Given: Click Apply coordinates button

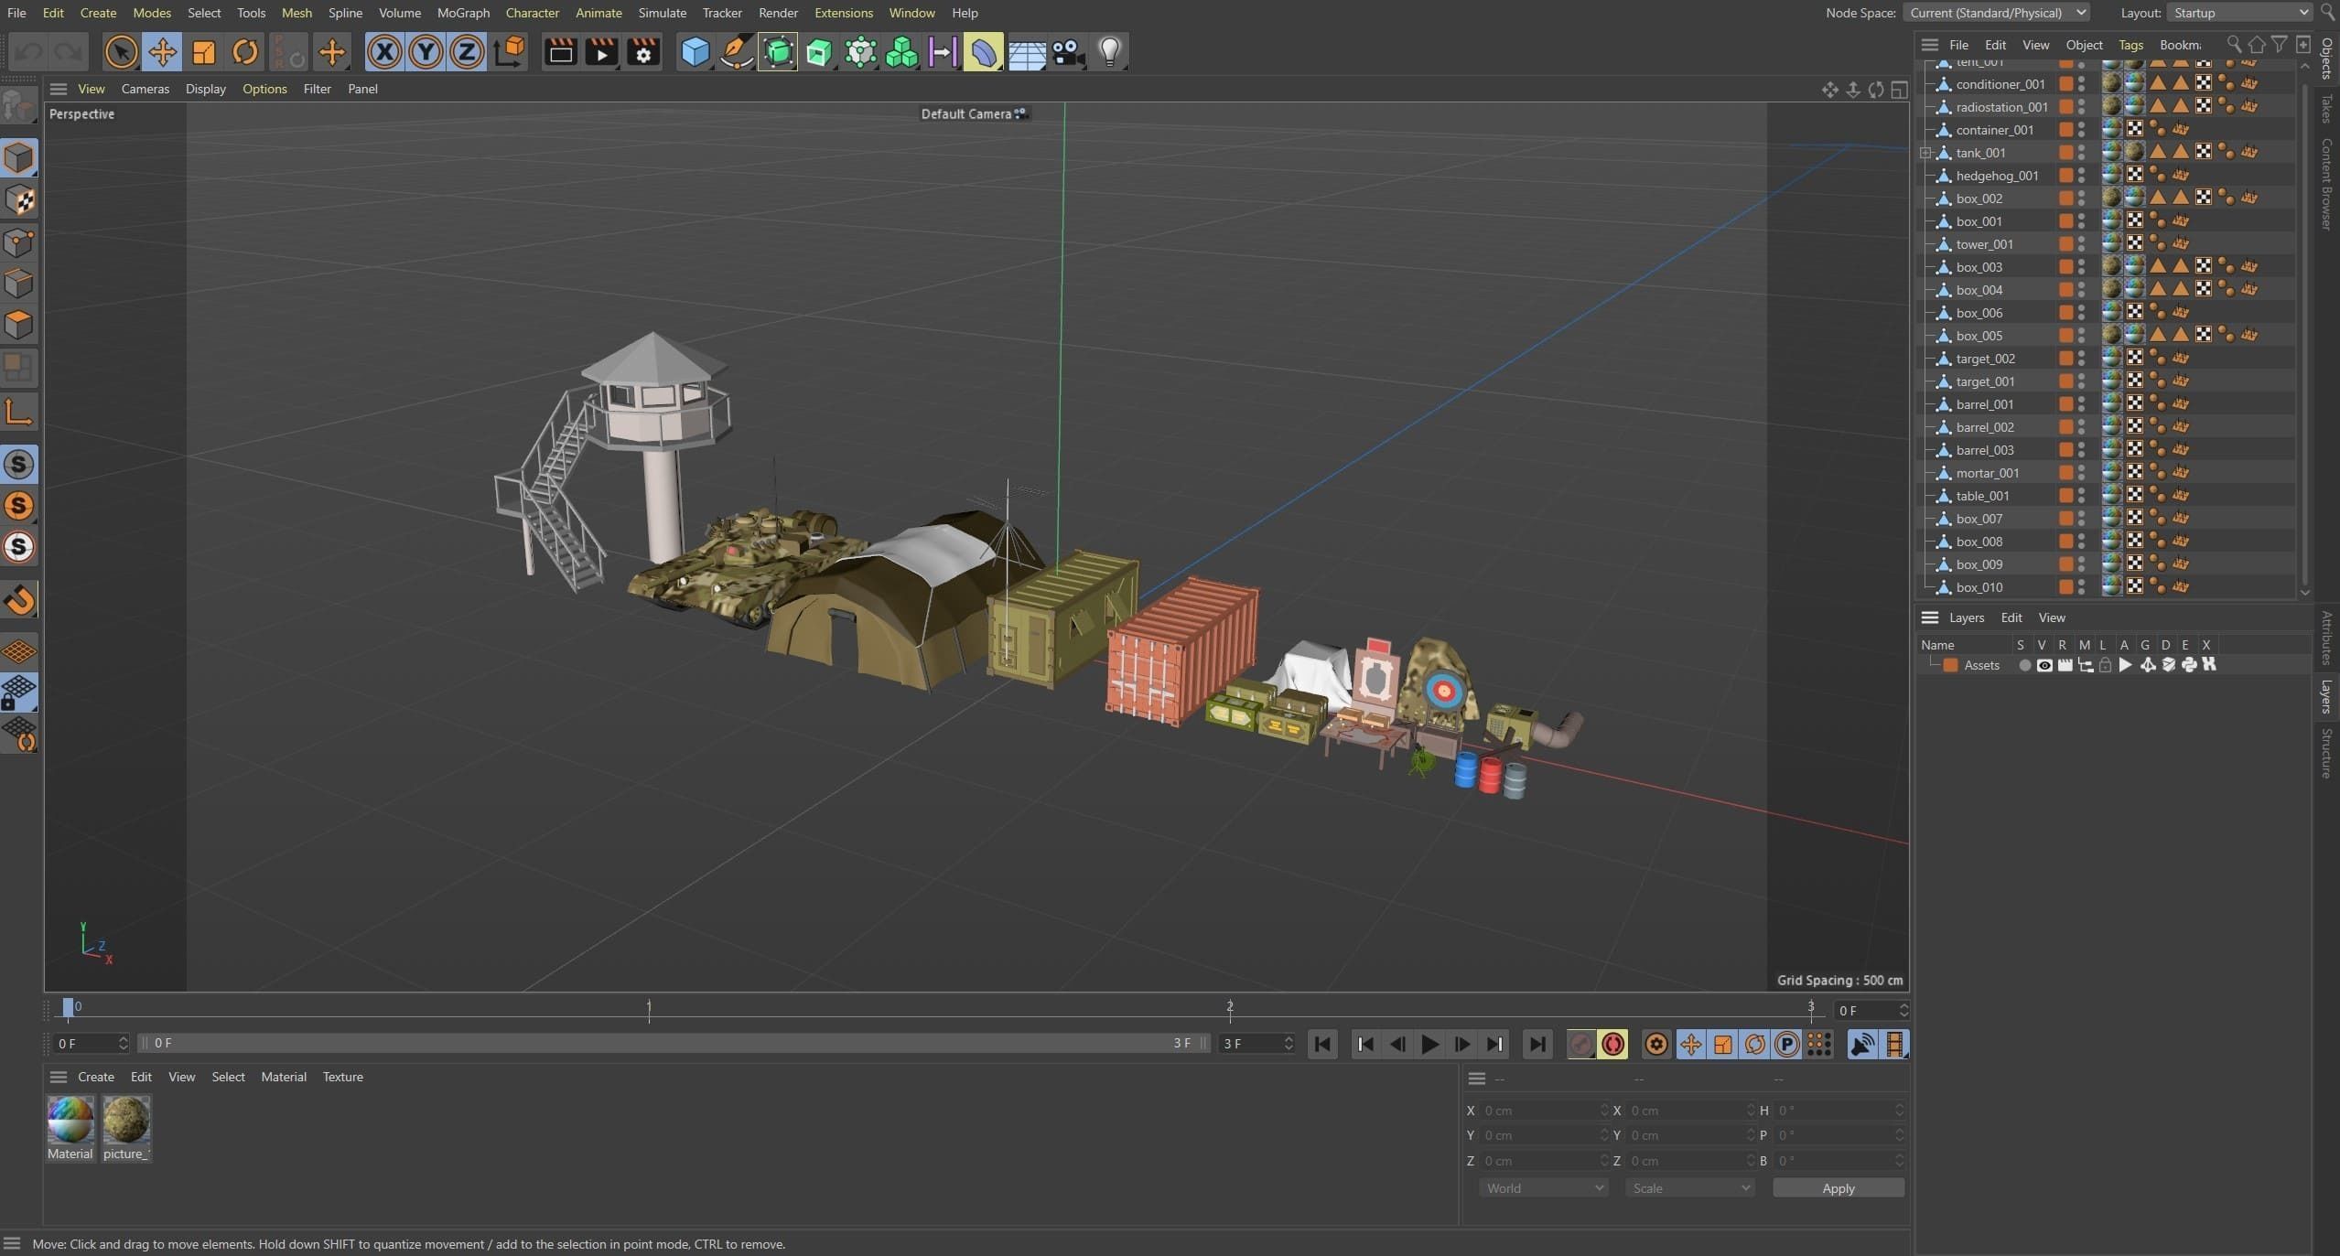Looking at the screenshot, I should pyautogui.click(x=1838, y=1188).
